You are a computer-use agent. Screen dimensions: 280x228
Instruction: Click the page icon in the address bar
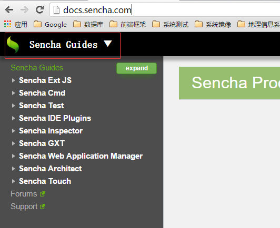[x=57, y=10]
